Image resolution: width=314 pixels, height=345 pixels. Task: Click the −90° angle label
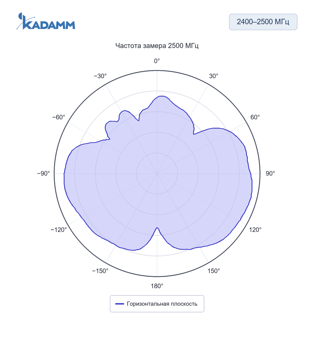(44, 173)
